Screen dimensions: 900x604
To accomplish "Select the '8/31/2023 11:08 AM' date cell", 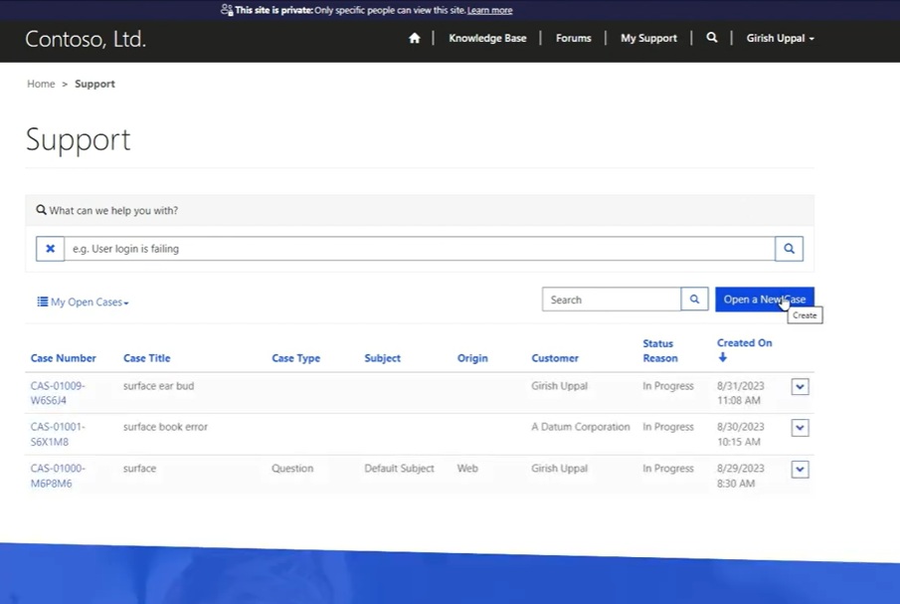I will (x=741, y=393).
